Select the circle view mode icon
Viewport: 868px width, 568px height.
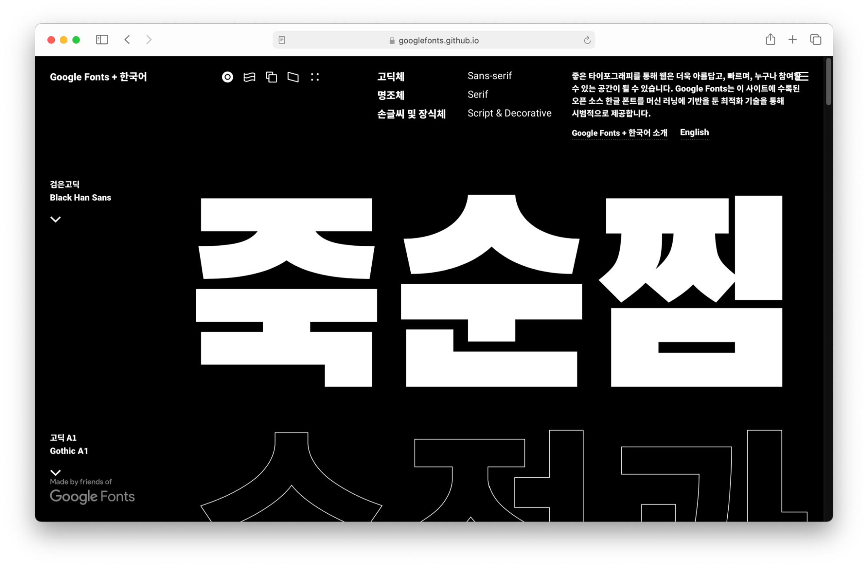[x=228, y=77]
